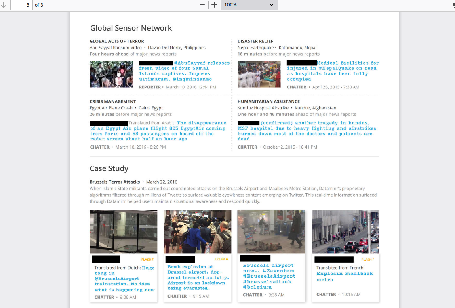Viewport: 455px width, 308px height.
Task: Select 'HUMANITARIAN ASSISTANCE' label
Action: (269, 101)
